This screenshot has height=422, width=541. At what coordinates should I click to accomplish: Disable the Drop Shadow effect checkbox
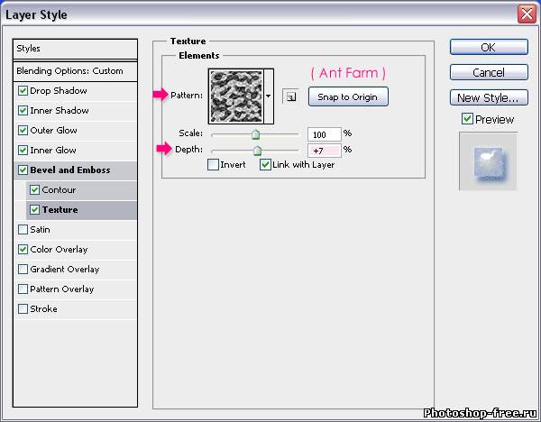23,91
